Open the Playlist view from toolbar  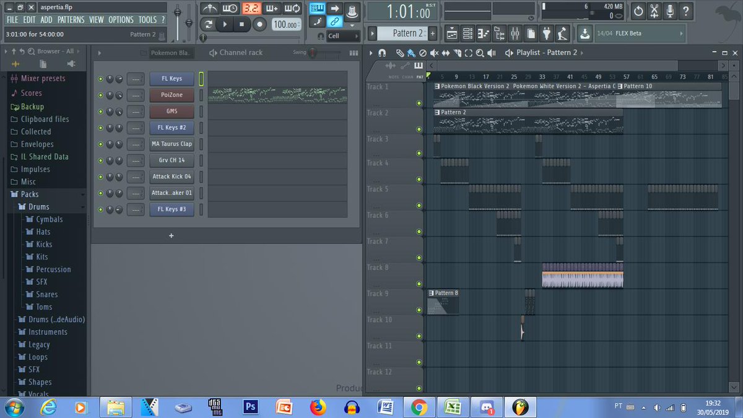(x=452, y=33)
